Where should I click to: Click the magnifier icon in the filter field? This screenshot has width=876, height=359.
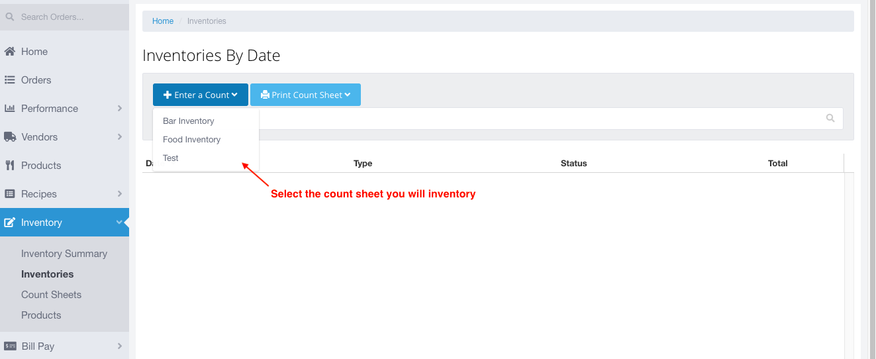(x=830, y=119)
